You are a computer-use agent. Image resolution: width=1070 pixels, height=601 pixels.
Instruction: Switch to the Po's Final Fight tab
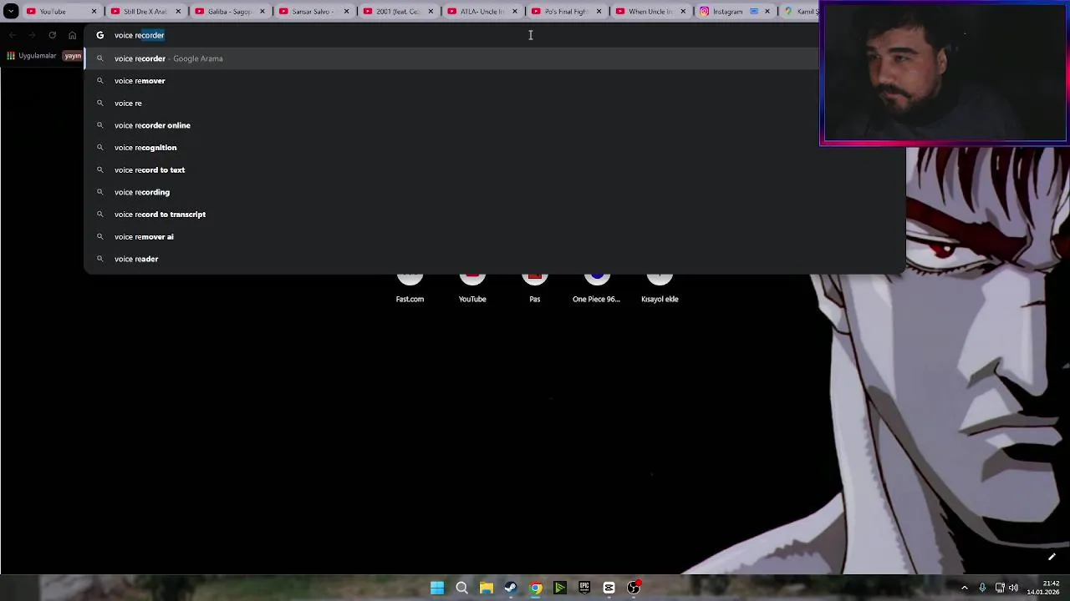coord(565,12)
